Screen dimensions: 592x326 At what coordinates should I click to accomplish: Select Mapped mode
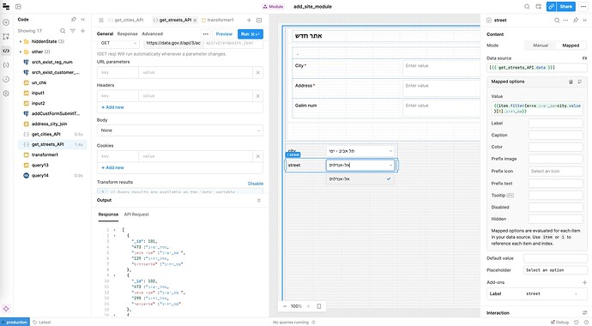pos(571,45)
